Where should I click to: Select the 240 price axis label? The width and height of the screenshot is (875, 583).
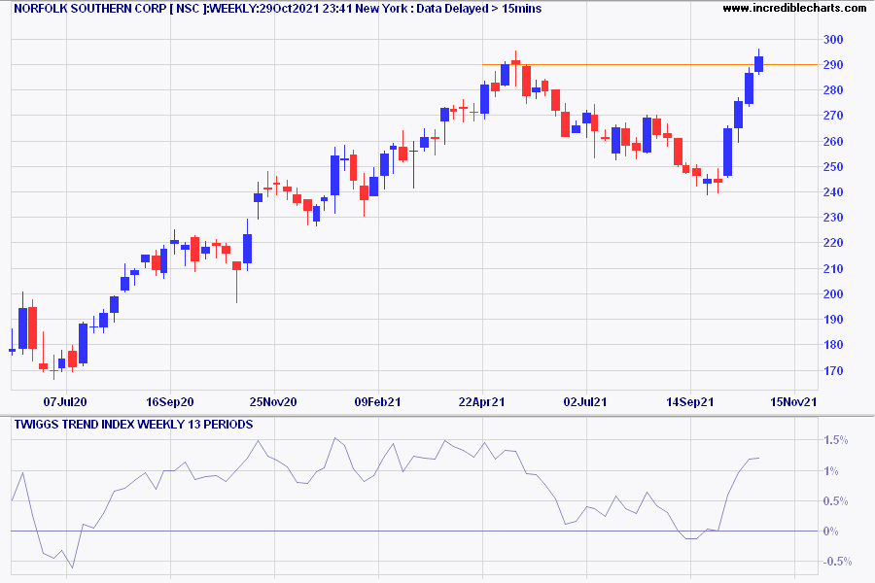coord(833,192)
